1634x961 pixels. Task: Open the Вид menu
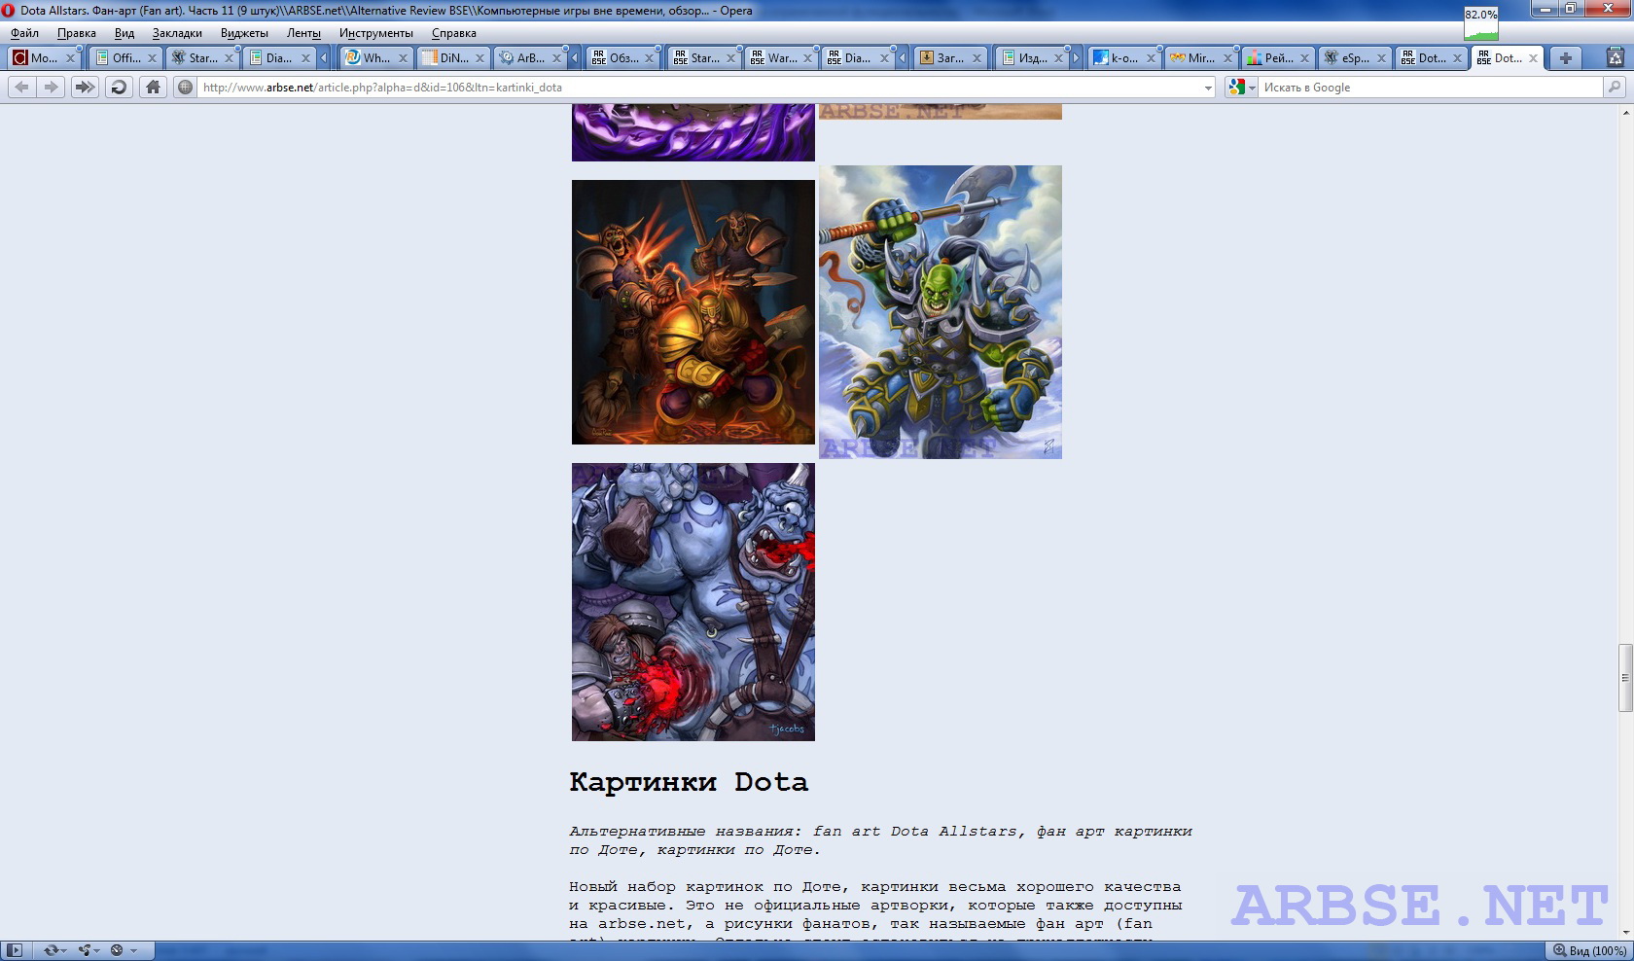(x=124, y=33)
